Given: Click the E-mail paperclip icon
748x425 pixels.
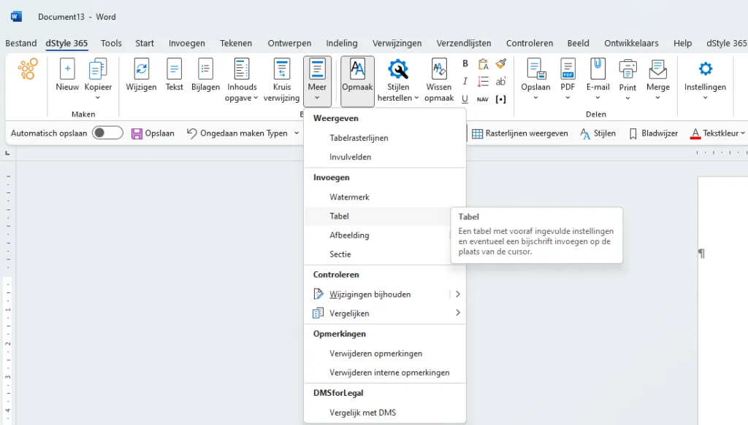Looking at the screenshot, I should point(598,69).
